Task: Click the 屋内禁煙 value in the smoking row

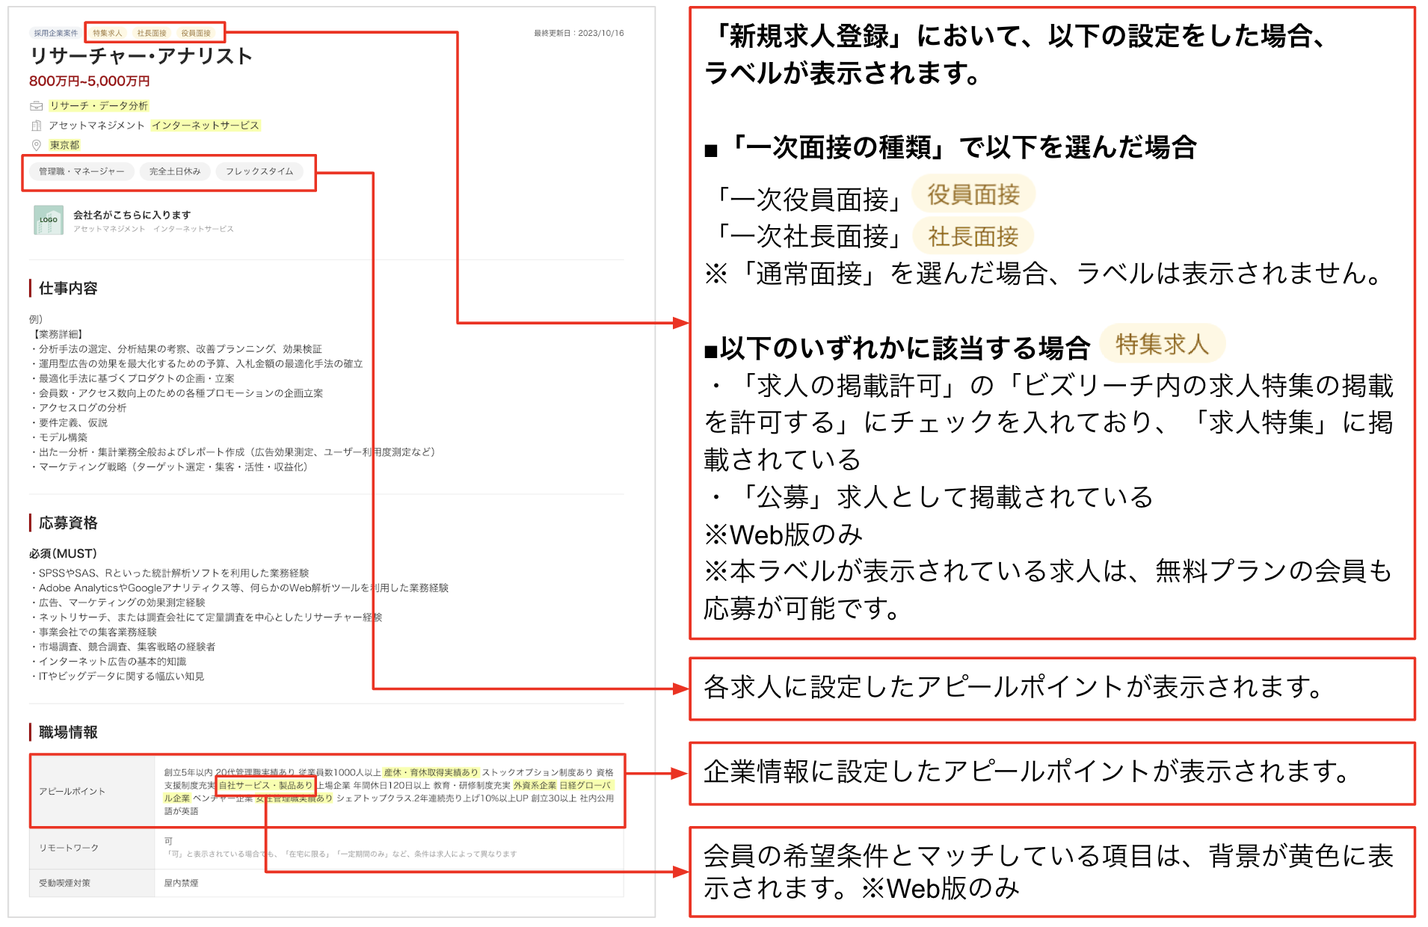Action: pos(181,883)
